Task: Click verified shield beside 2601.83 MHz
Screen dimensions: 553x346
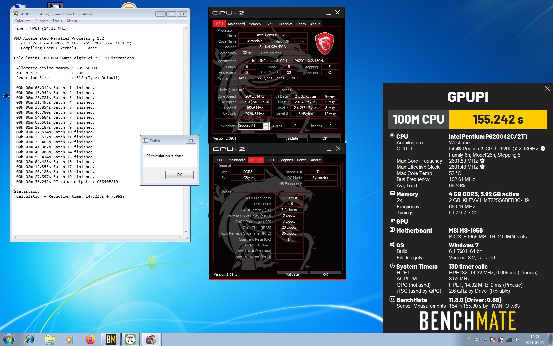Action: click(x=482, y=161)
